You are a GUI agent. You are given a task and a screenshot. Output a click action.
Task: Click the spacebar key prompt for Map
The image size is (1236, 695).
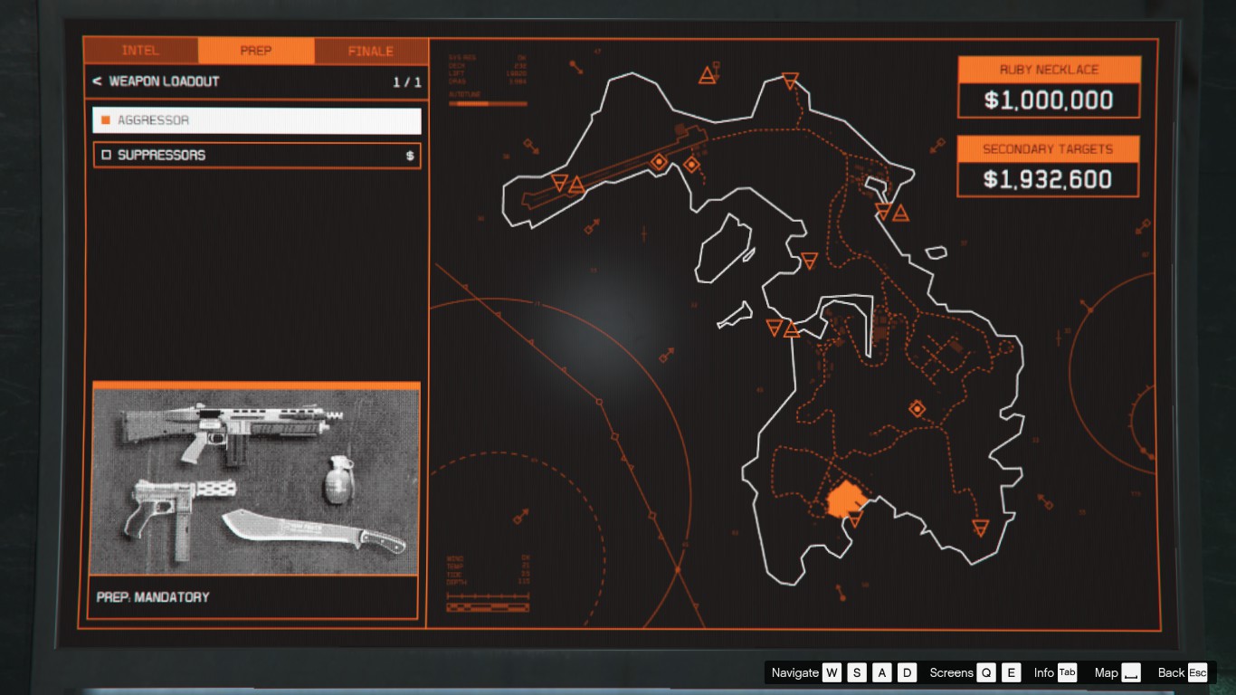pyautogui.click(x=1131, y=672)
